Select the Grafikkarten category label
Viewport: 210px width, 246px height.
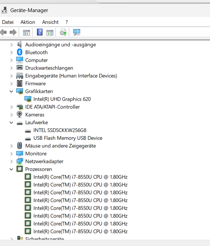click(39, 91)
